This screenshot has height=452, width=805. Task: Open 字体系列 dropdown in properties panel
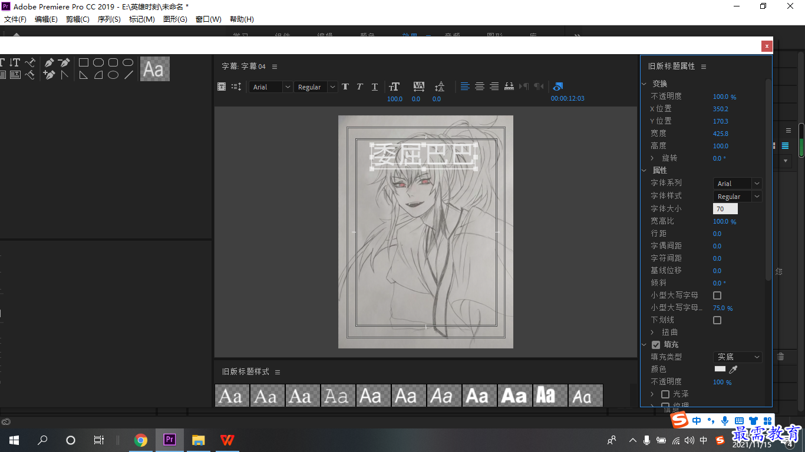click(x=737, y=184)
